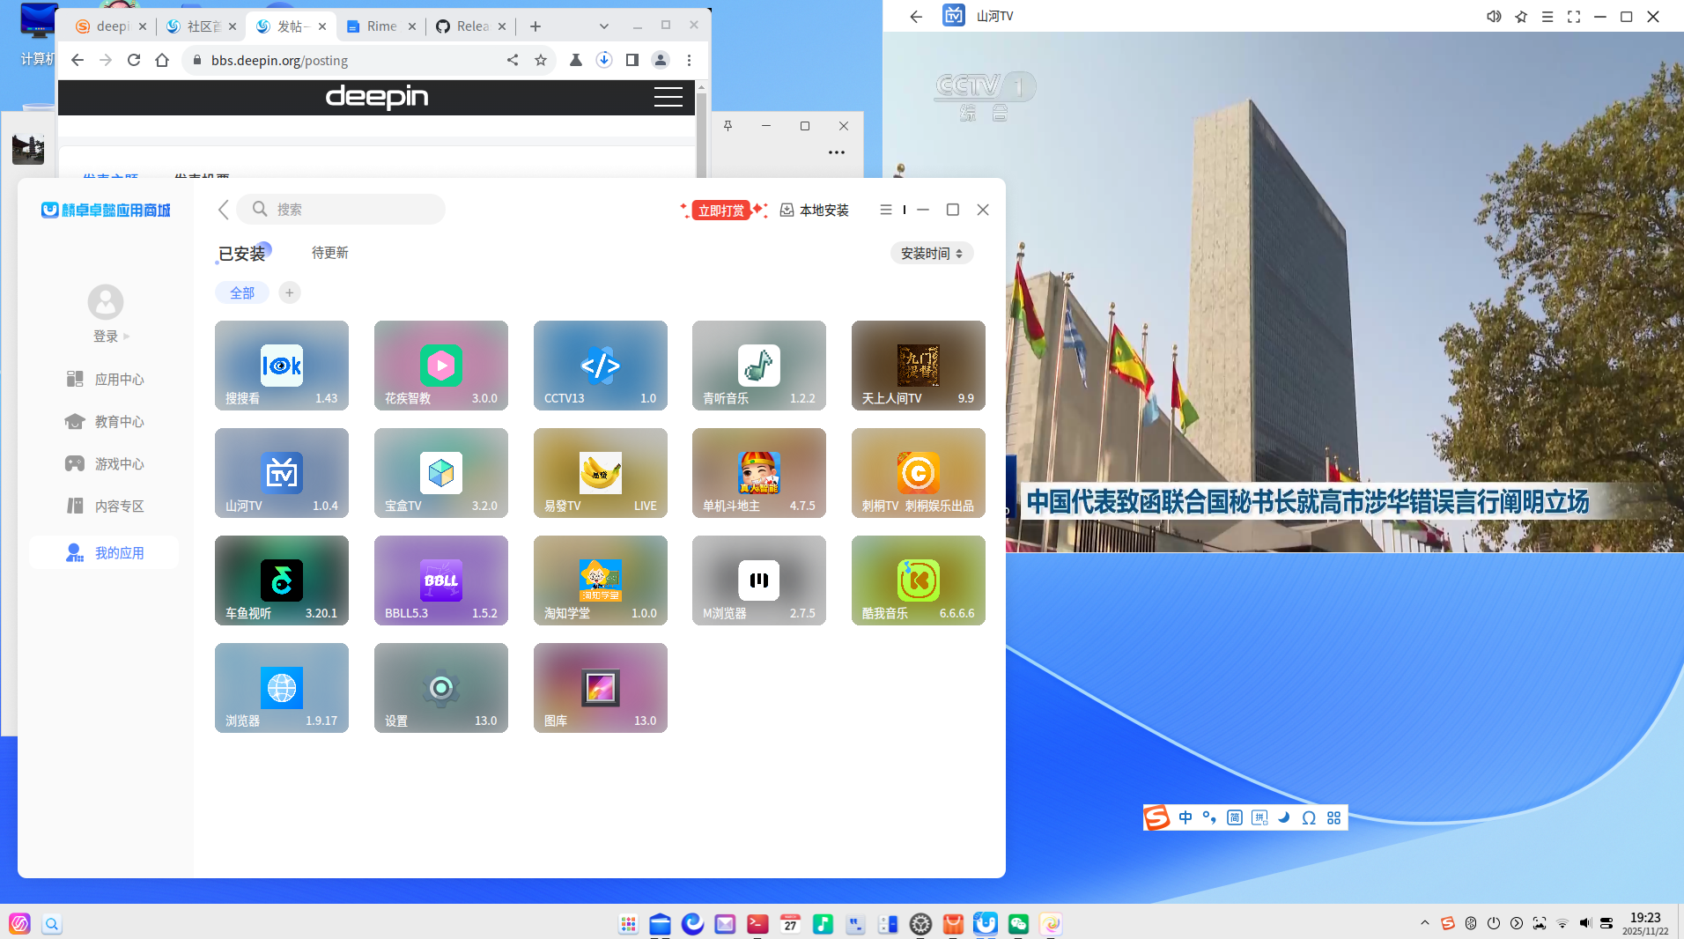This screenshot has width=1684, height=939.
Task: Open 内容专区 in the sidebar
Action: (105, 506)
